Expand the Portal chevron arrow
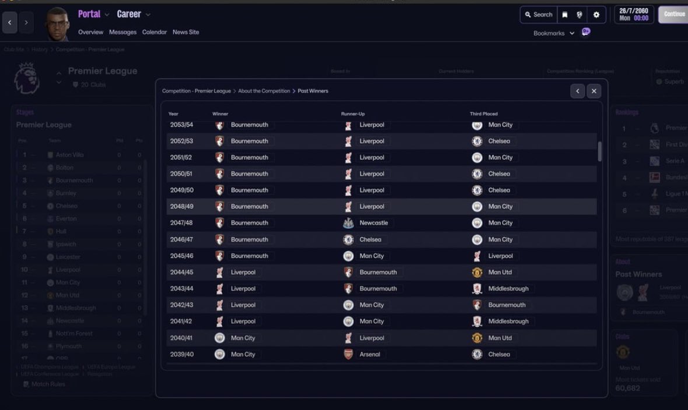Viewport: 688px width, 410px height. 107,15
